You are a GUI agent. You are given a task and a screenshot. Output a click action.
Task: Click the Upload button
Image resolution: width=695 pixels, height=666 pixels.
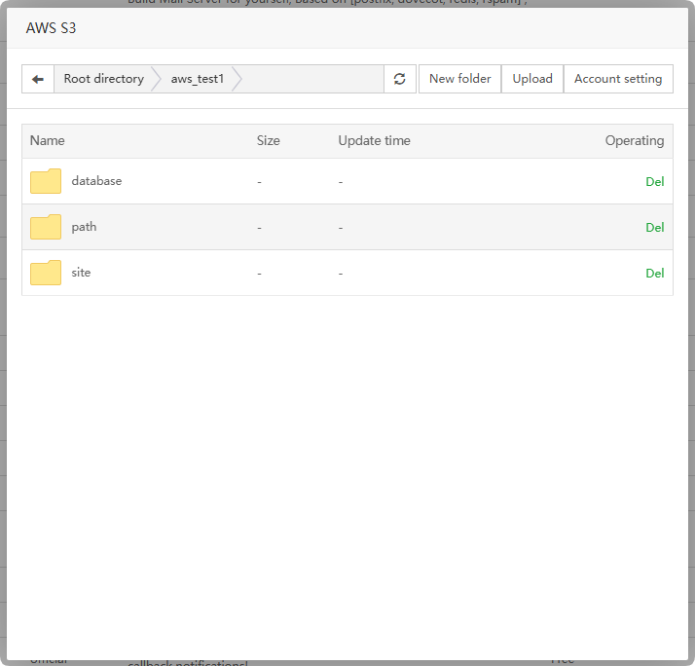tap(532, 79)
